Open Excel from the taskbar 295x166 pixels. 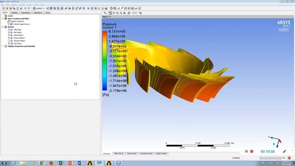61,163
